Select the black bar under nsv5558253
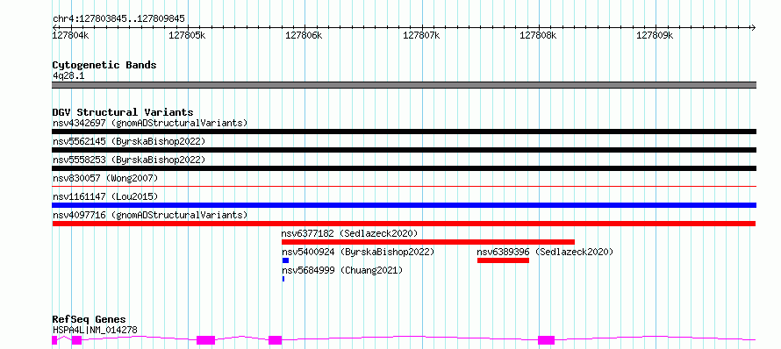781x349 pixels. click(x=404, y=168)
